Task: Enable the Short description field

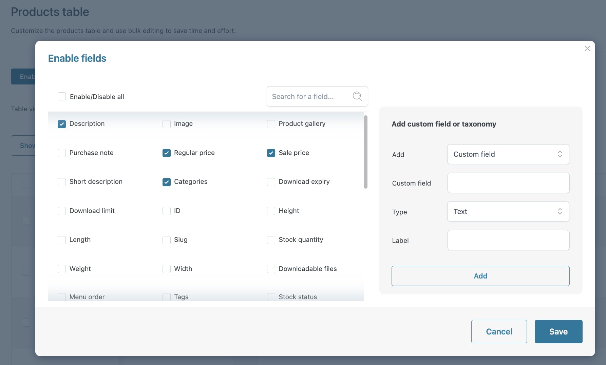Action: click(62, 182)
